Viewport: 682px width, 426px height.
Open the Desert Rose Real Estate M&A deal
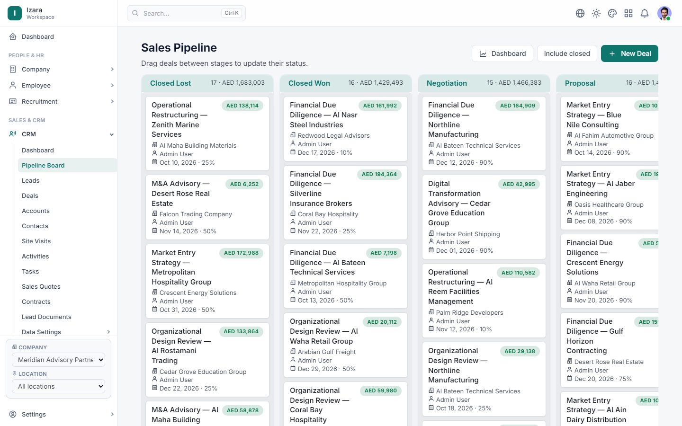[207, 207]
